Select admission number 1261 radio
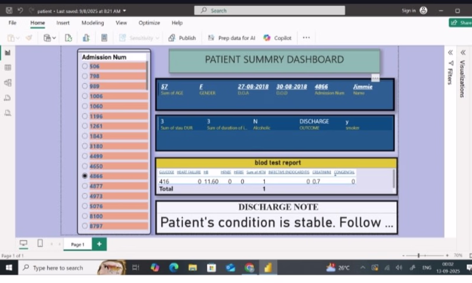 85,126
